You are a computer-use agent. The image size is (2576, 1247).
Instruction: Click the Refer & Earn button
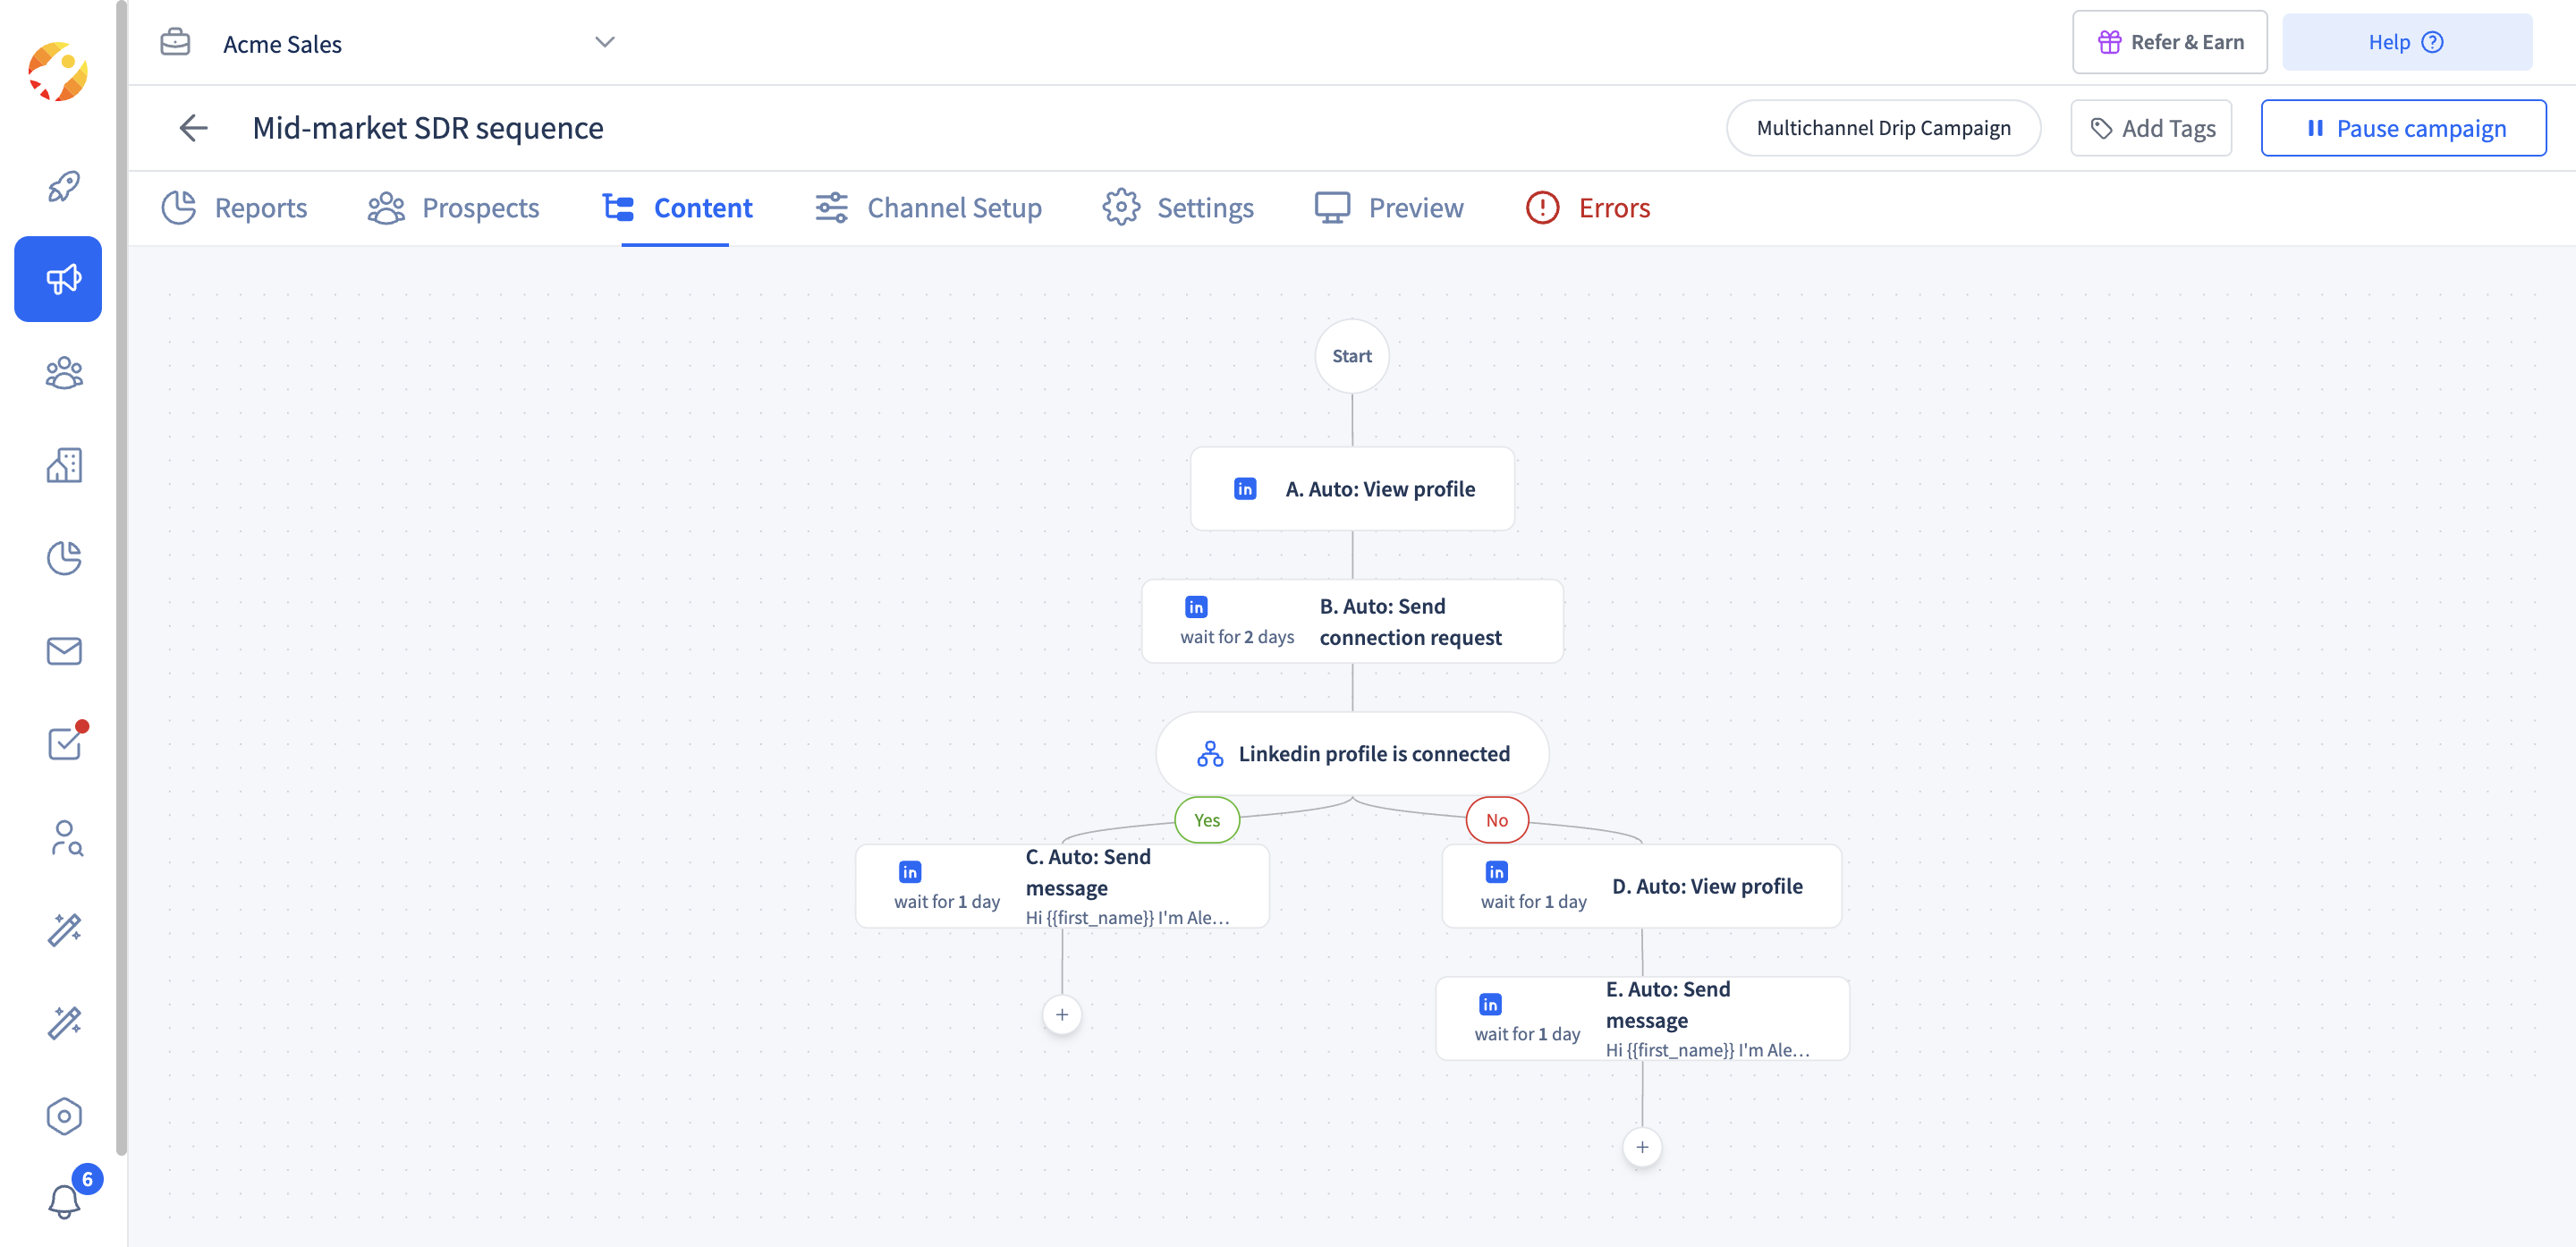(x=2169, y=42)
